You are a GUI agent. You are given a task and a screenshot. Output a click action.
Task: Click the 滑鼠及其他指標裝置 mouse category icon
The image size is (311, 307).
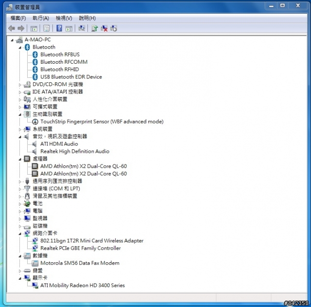tap(27, 196)
